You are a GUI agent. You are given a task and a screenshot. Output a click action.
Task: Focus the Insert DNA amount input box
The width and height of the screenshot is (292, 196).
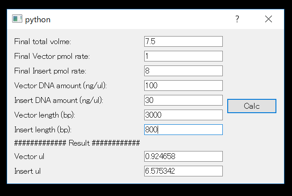(x=183, y=100)
